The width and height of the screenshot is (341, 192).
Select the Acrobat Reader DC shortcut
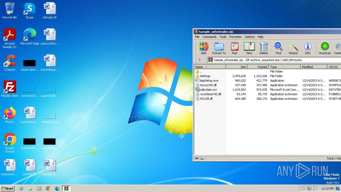click(10, 38)
